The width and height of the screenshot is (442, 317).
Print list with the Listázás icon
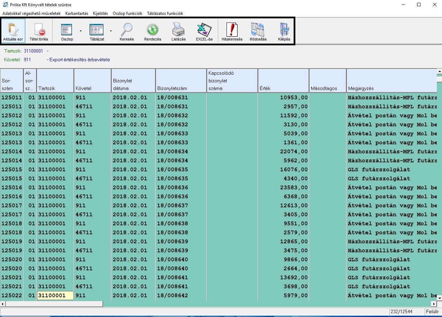pos(178,30)
